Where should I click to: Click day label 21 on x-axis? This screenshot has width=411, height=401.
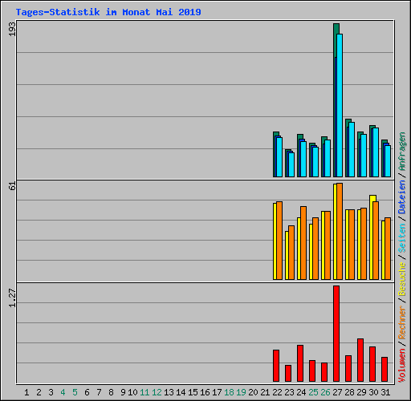click(x=265, y=392)
